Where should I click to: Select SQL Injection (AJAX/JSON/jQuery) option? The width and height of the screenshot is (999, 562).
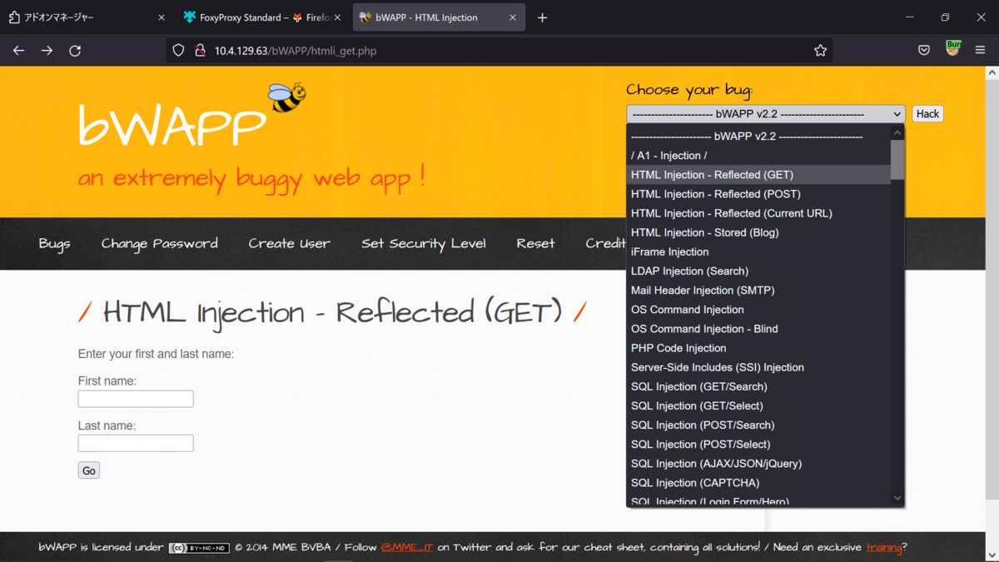[758, 464]
